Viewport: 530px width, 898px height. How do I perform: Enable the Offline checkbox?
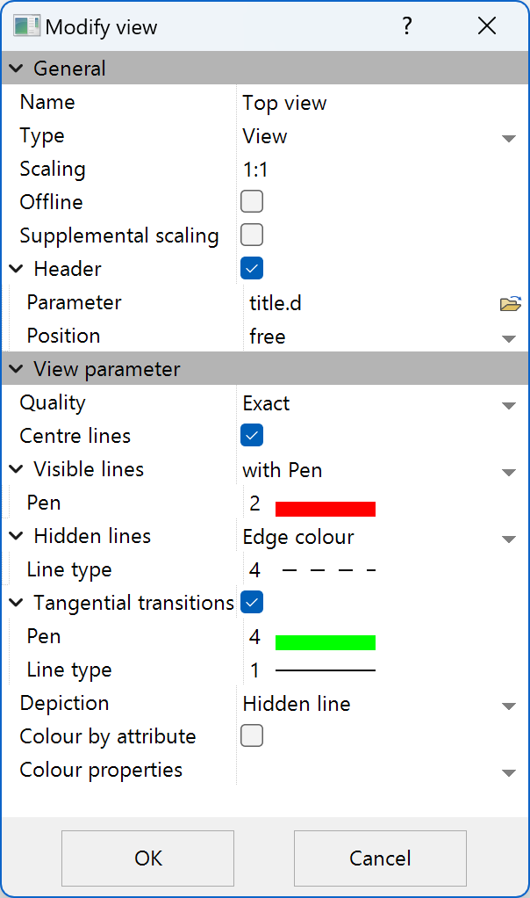[x=252, y=201]
